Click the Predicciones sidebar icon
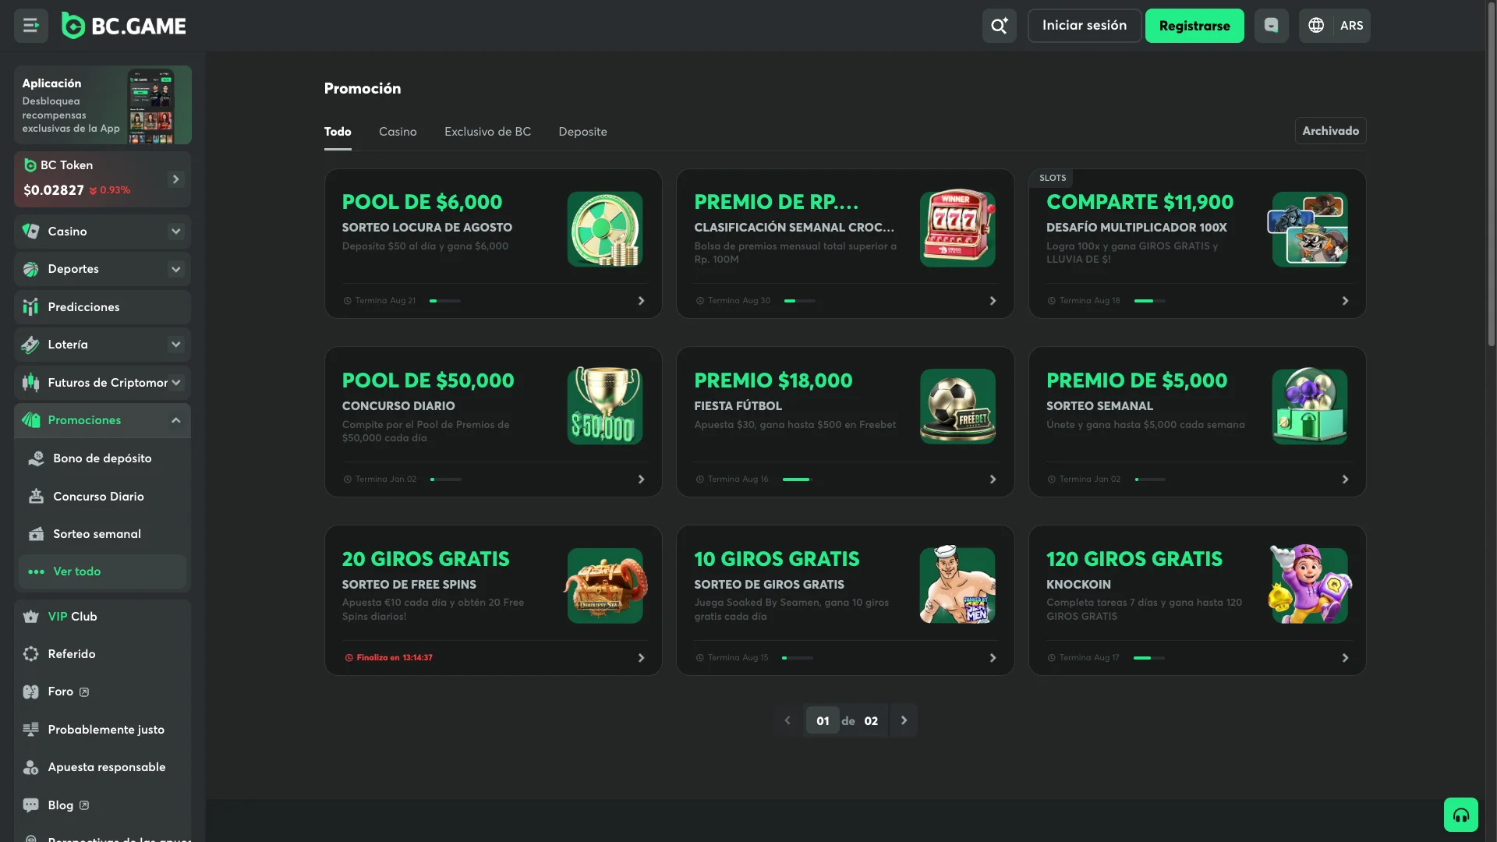 coord(30,307)
